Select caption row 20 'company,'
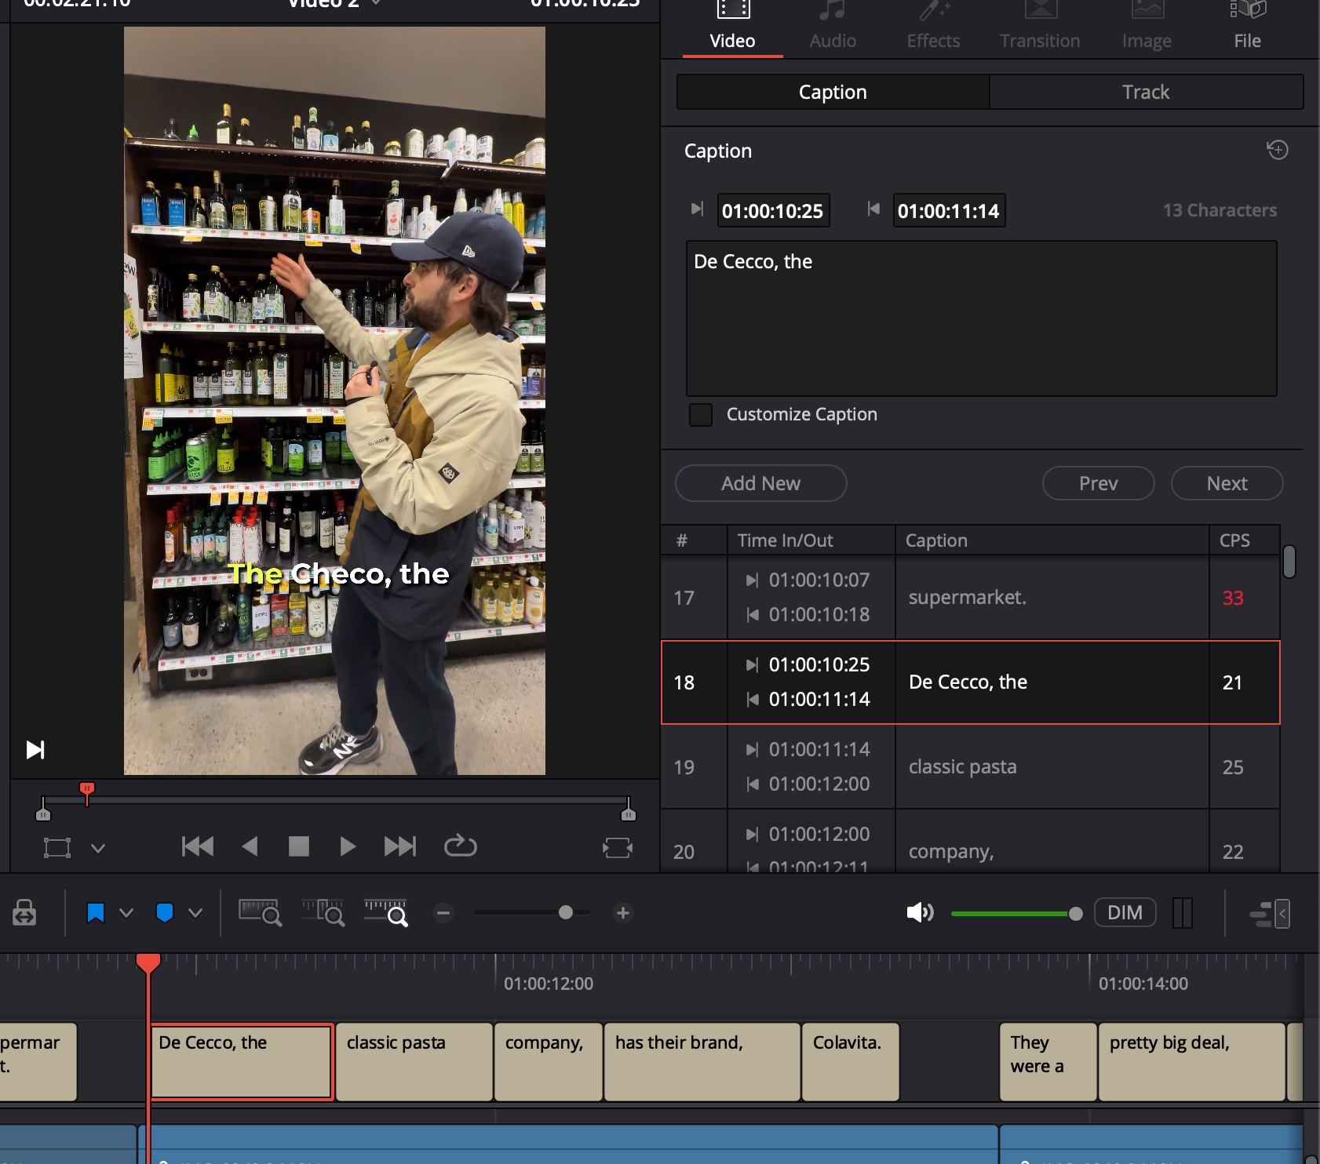1320x1164 pixels. click(970, 842)
